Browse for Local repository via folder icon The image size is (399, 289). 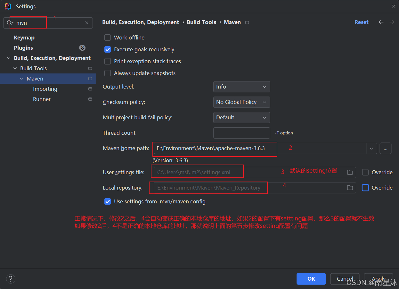350,188
